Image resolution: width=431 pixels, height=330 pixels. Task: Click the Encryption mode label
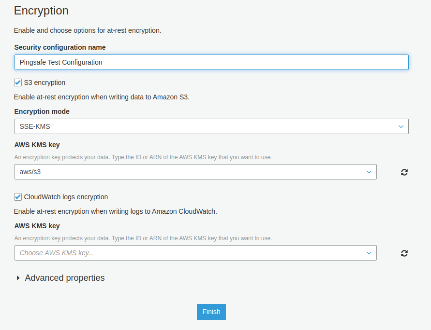point(42,111)
